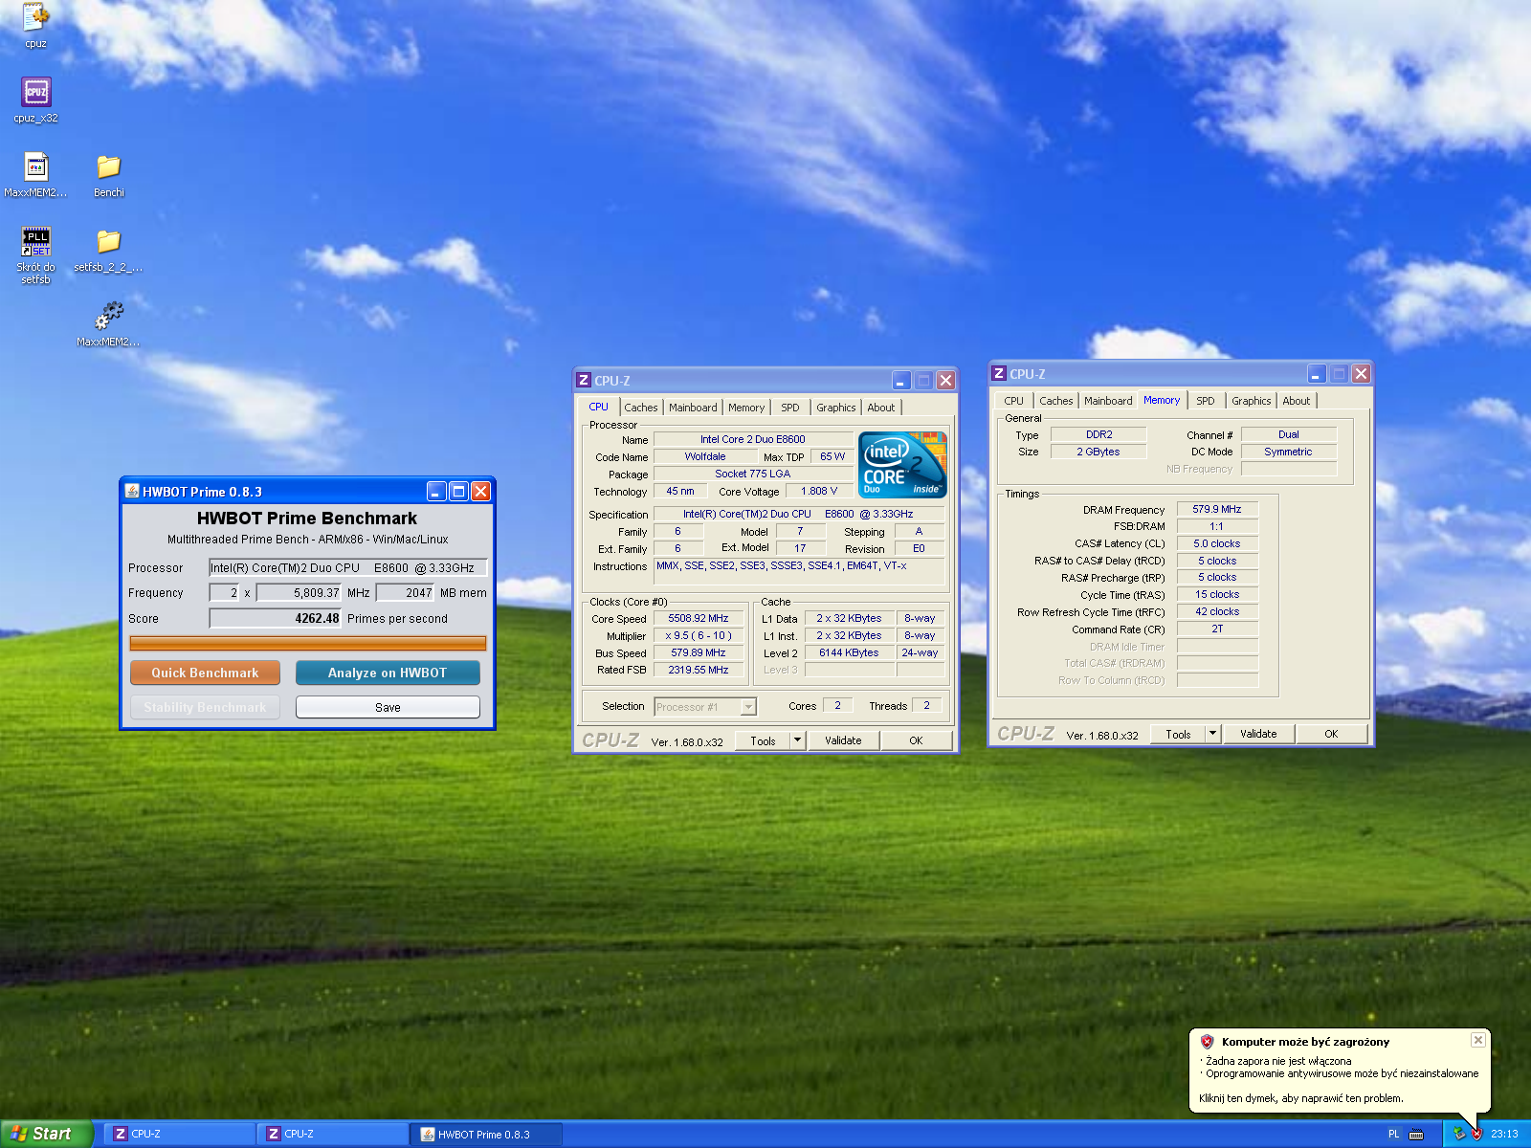The image size is (1531, 1148).
Task: Open SPD tab in left CPU-Z window
Action: click(x=790, y=408)
